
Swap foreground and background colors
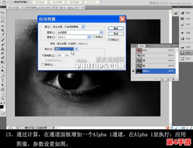[4, 103]
